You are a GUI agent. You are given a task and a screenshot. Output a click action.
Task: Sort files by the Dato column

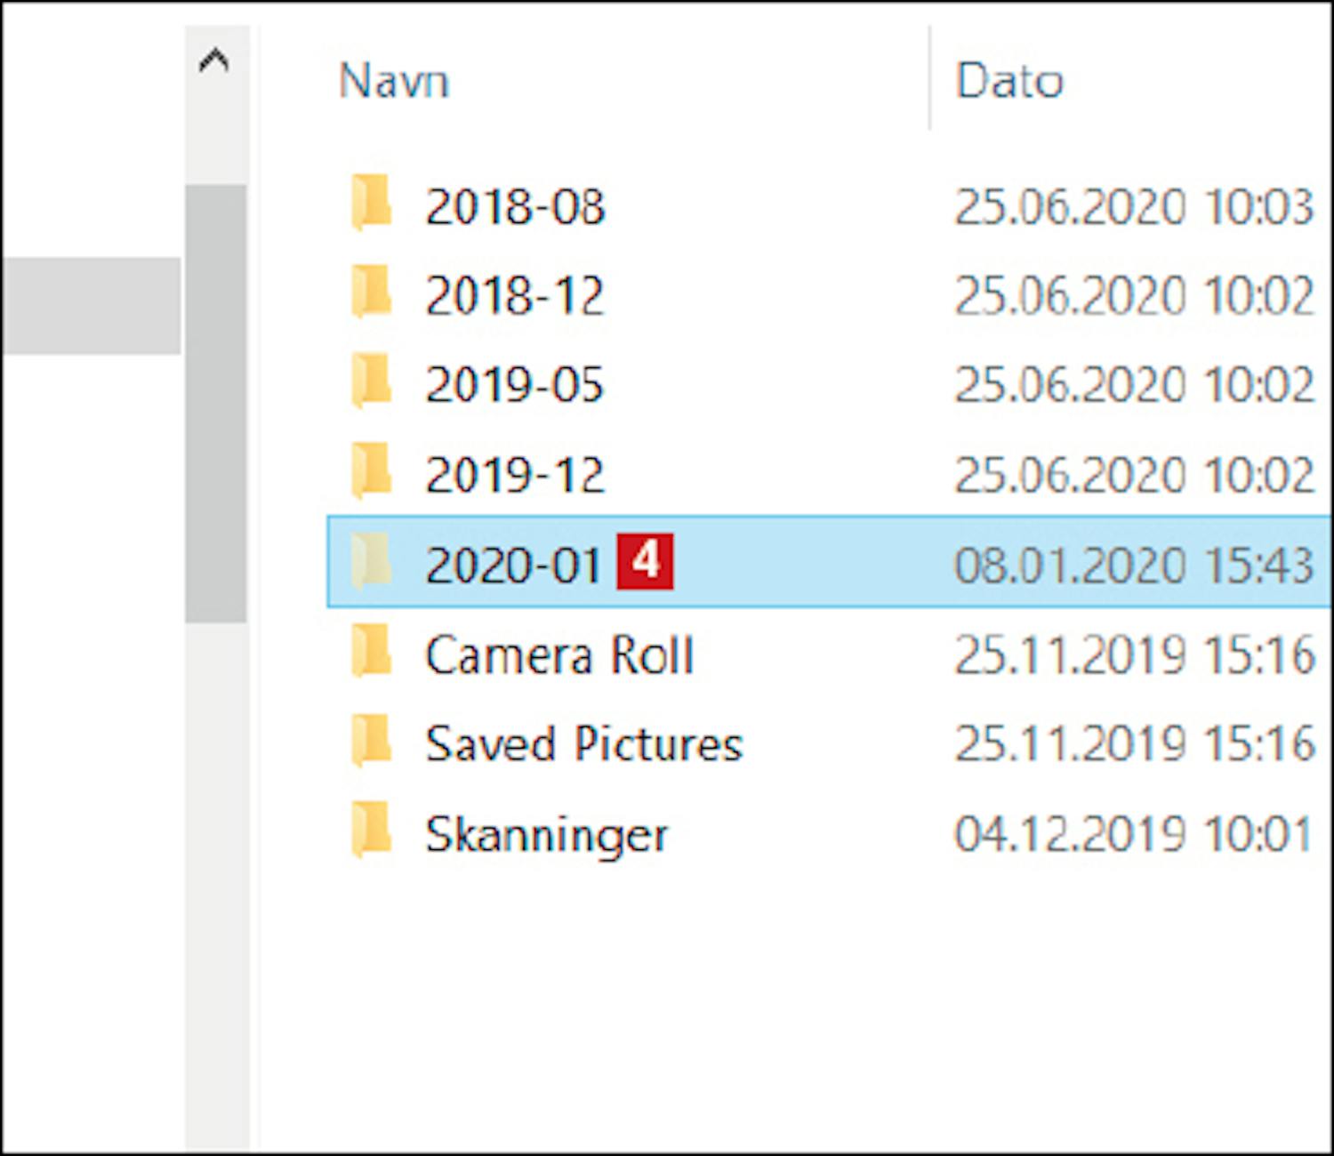coord(1009,81)
